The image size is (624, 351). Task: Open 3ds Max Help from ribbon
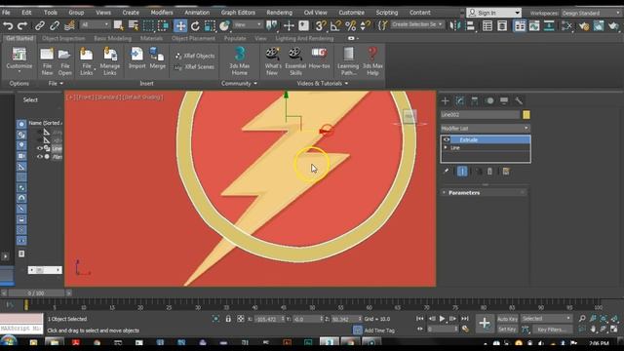pyautogui.click(x=372, y=61)
